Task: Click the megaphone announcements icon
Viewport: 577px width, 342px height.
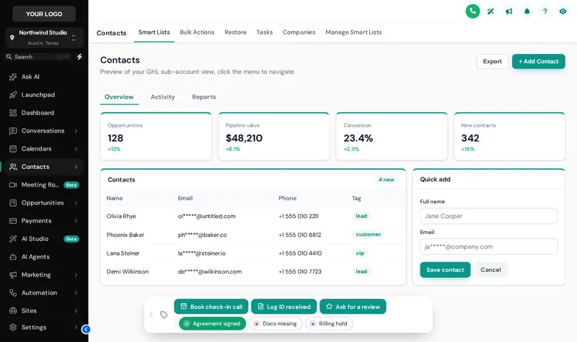Action: pyautogui.click(x=509, y=12)
